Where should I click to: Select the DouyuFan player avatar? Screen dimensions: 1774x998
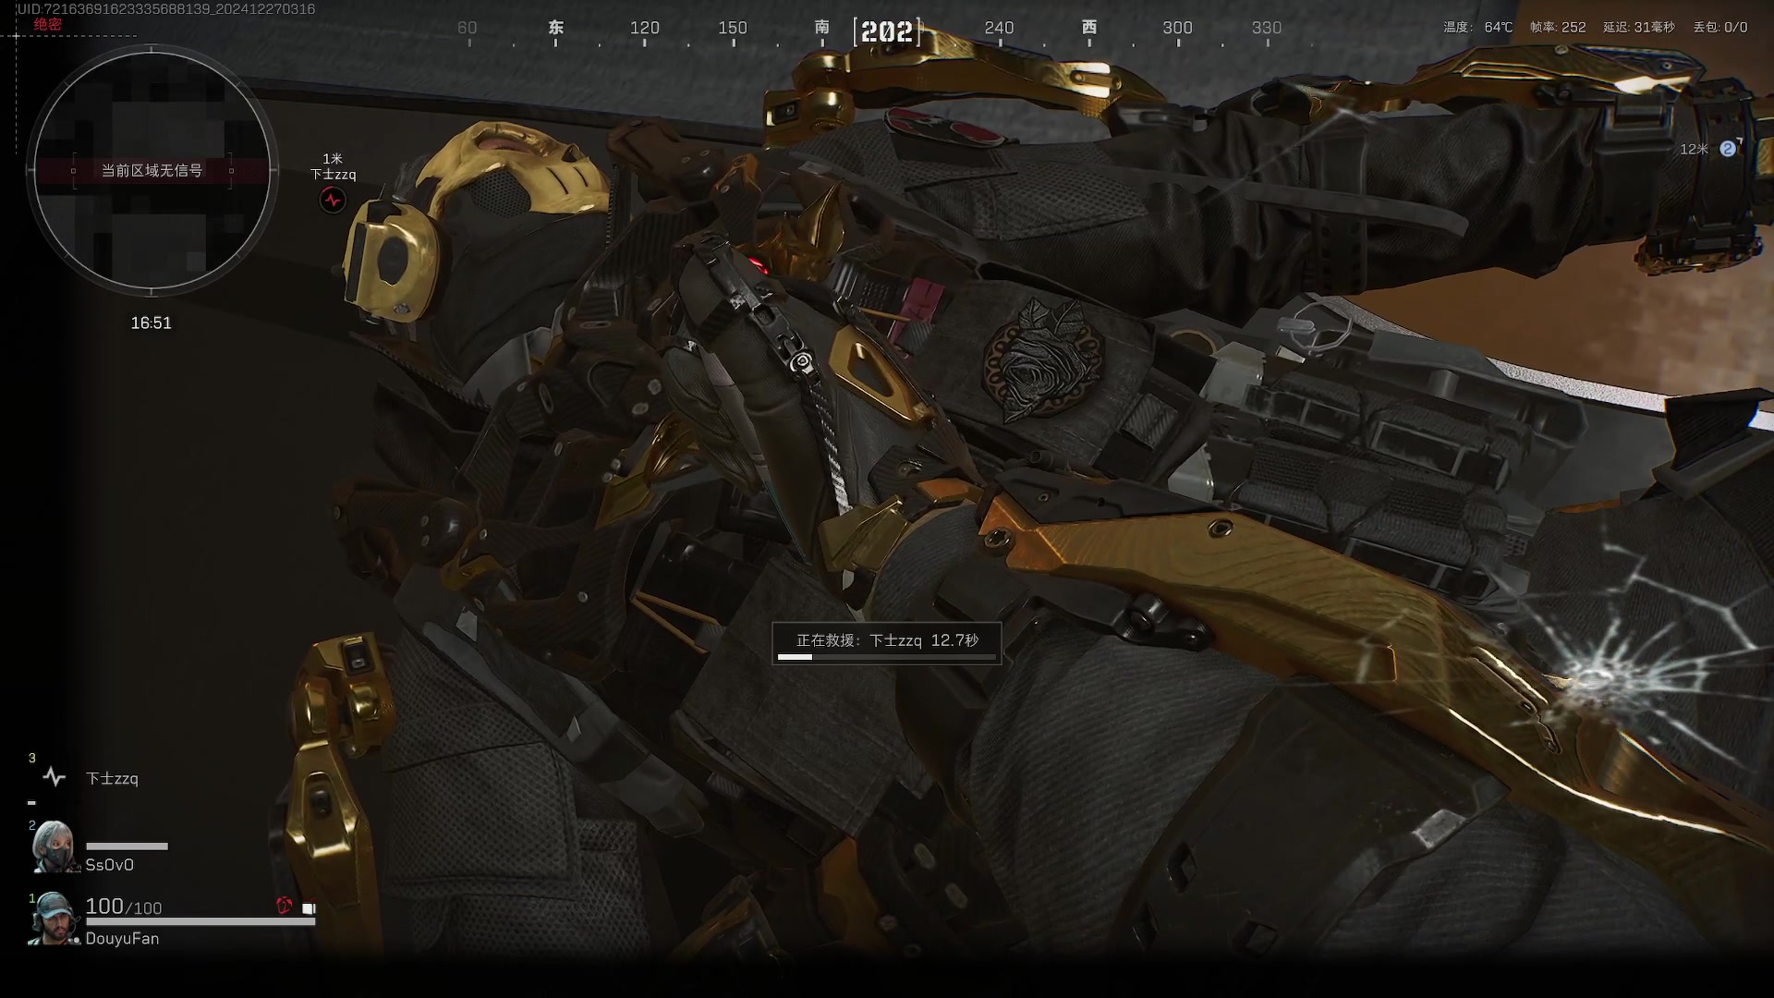(54, 919)
